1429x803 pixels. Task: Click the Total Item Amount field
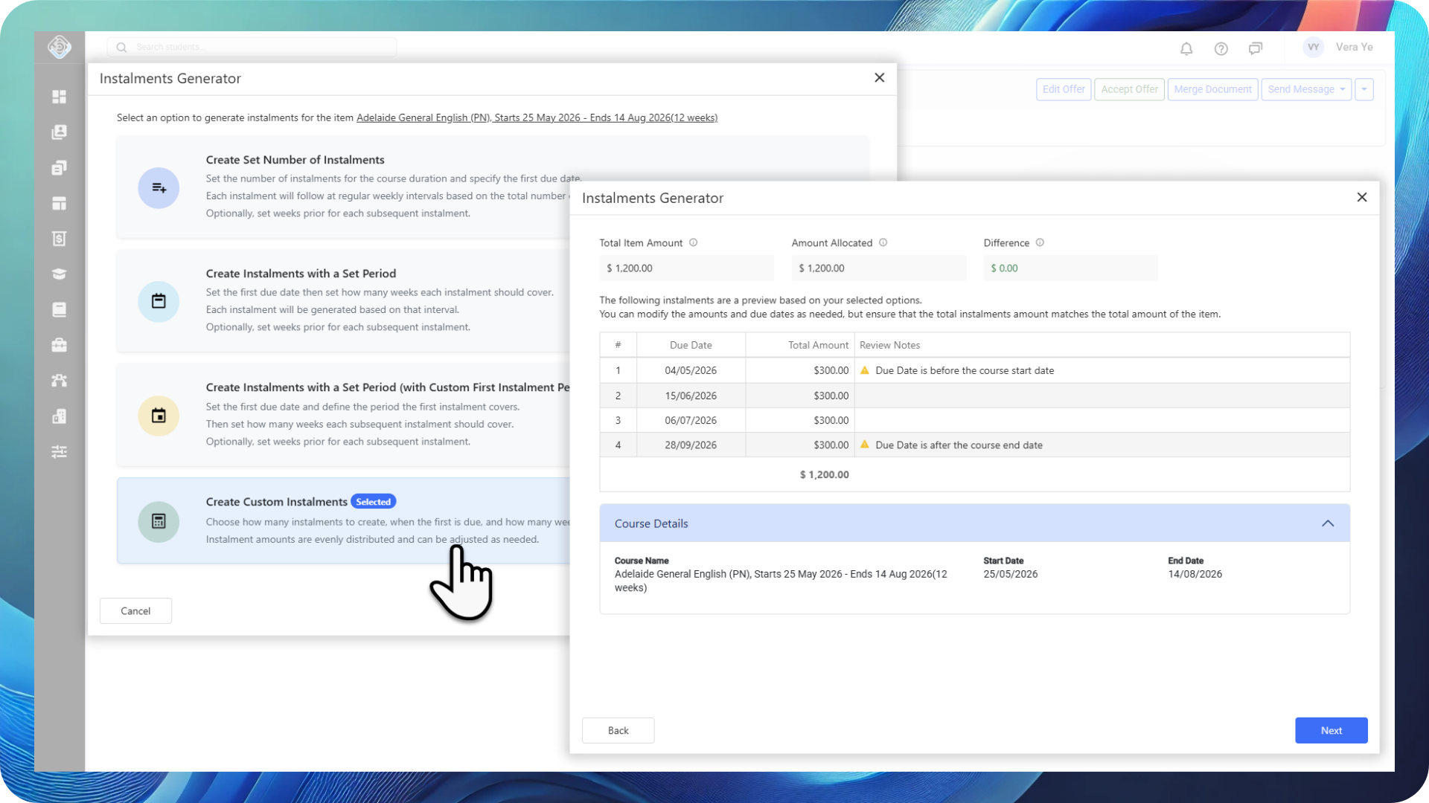pyautogui.click(x=686, y=268)
